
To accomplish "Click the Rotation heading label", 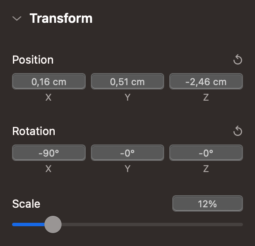I will 34,131.
